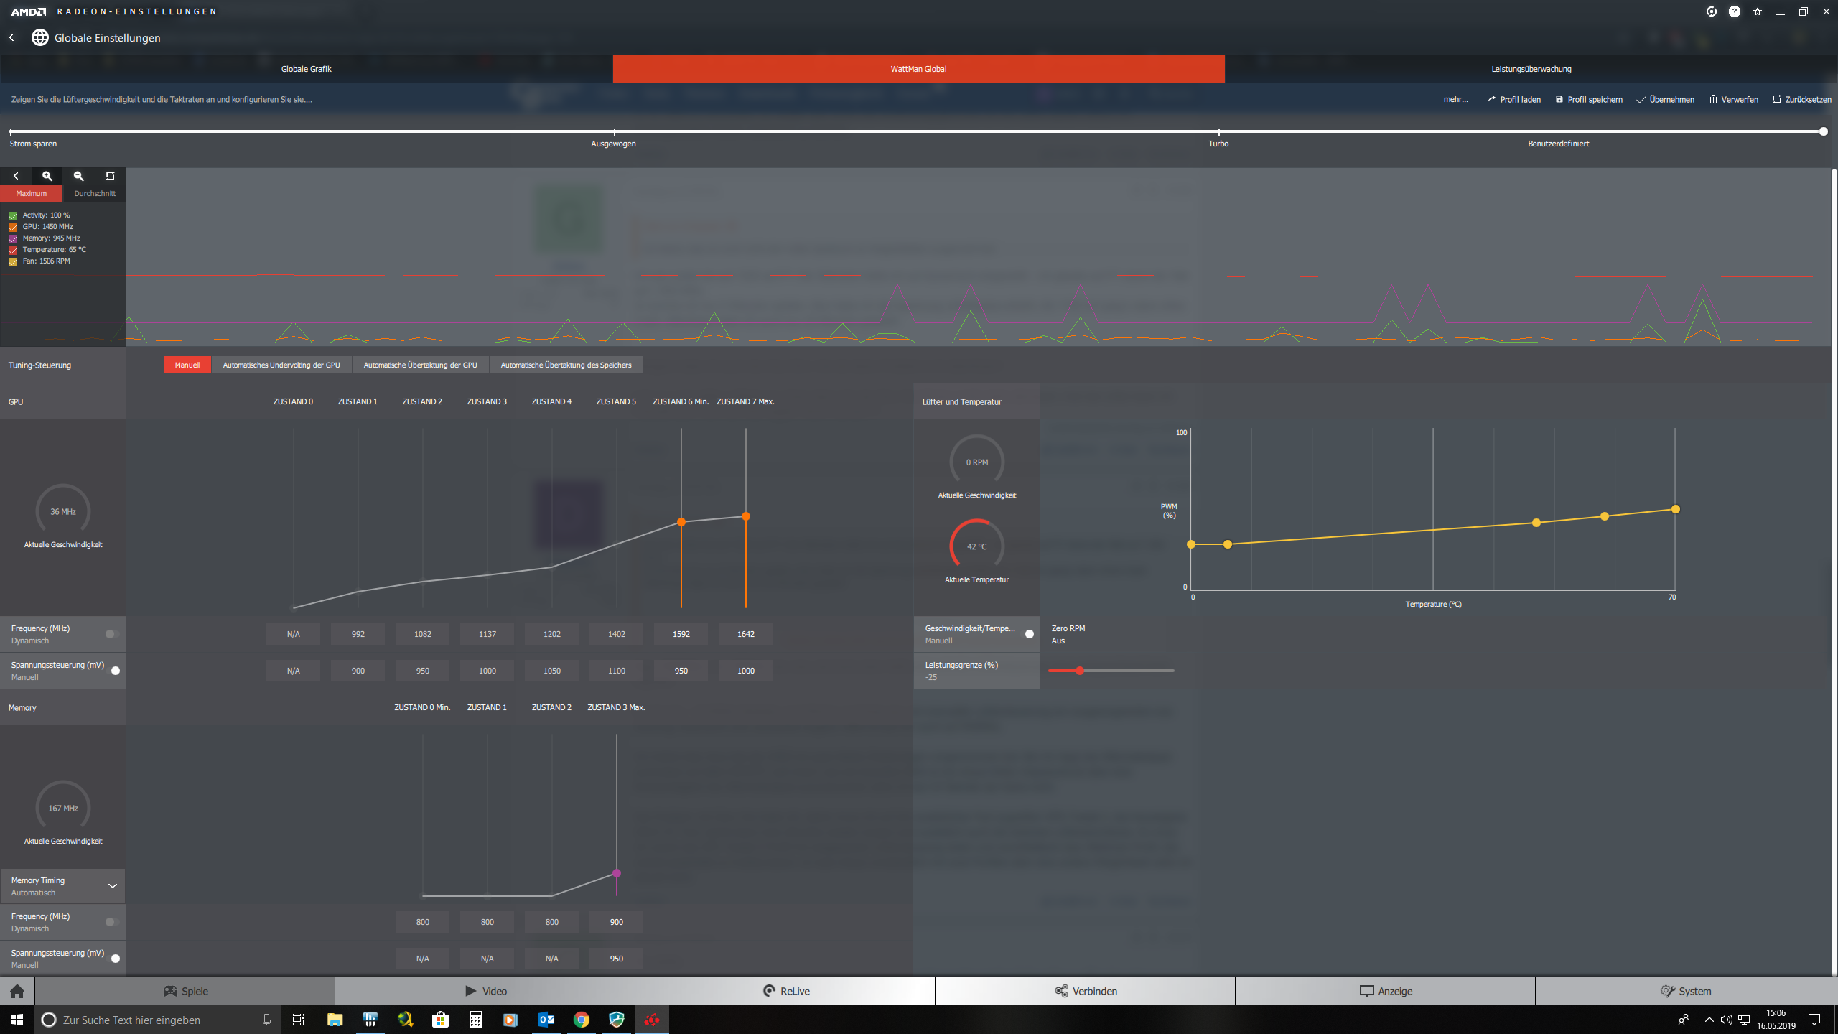Uncheck the Temperature 65 °C checkbox

coord(13,250)
